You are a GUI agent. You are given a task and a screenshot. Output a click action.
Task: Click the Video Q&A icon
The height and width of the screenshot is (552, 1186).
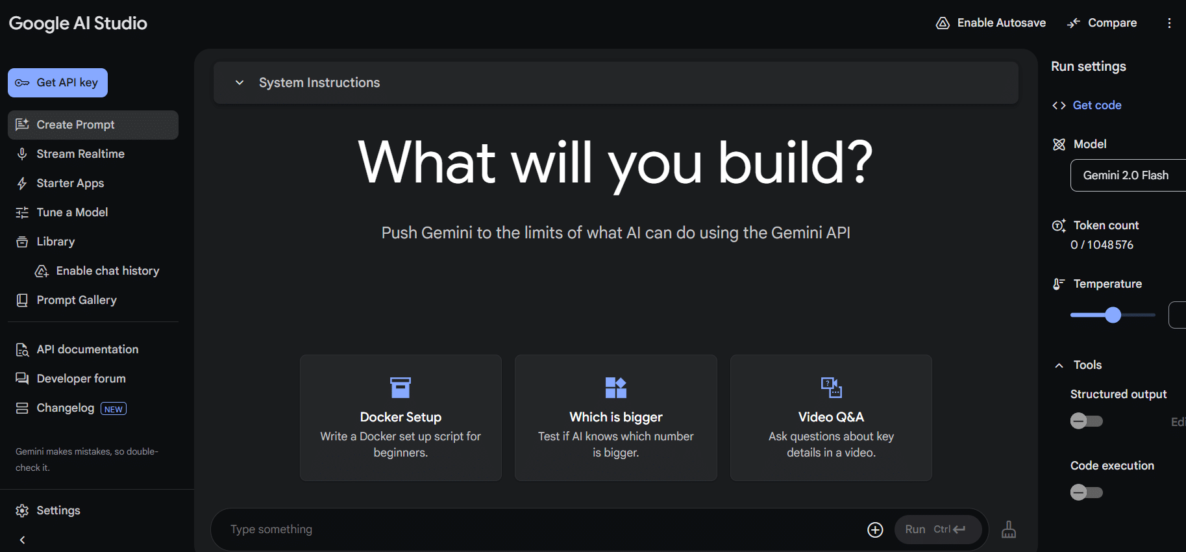coord(831,388)
